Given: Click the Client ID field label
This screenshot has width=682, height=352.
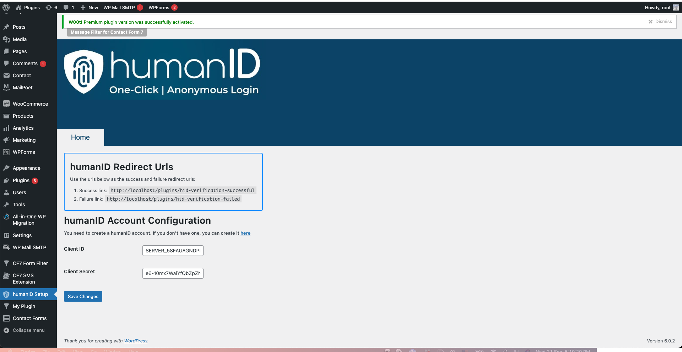Looking at the screenshot, I should (x=74, y=249).
